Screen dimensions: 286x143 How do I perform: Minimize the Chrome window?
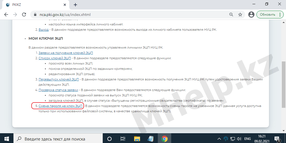click(254, 4)
